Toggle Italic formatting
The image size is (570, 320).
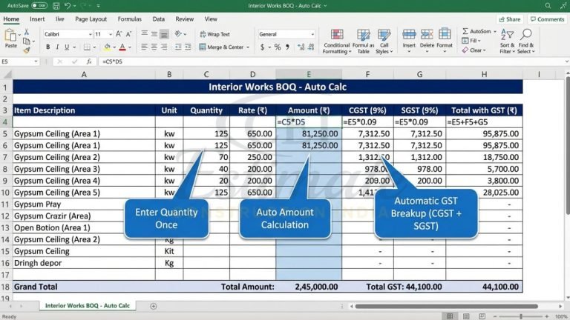coord(57,47)
